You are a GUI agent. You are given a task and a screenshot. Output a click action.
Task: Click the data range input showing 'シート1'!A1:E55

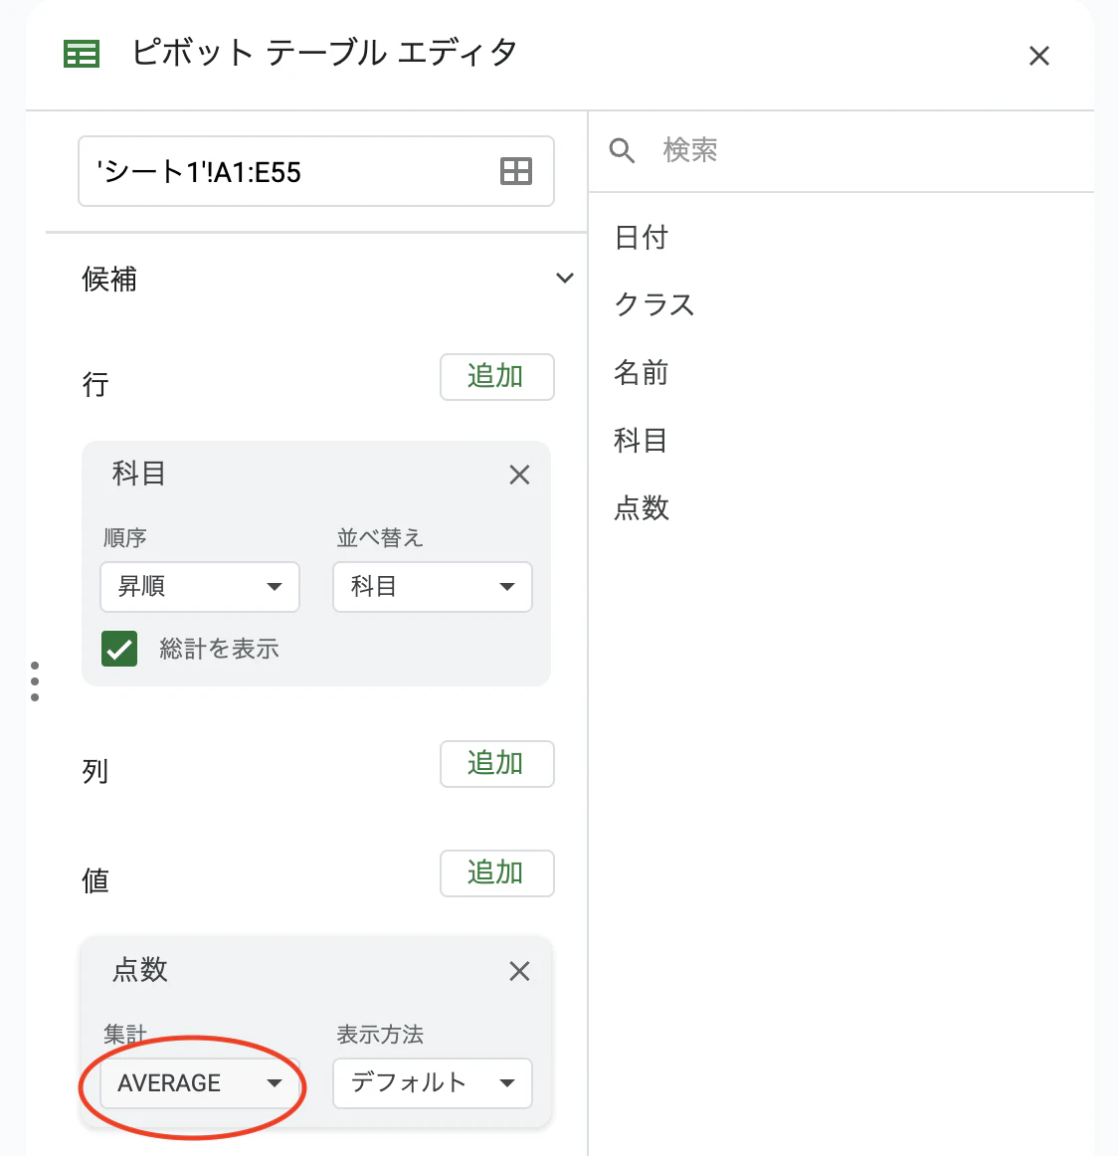pyautogui.click(x=288, y=171)
